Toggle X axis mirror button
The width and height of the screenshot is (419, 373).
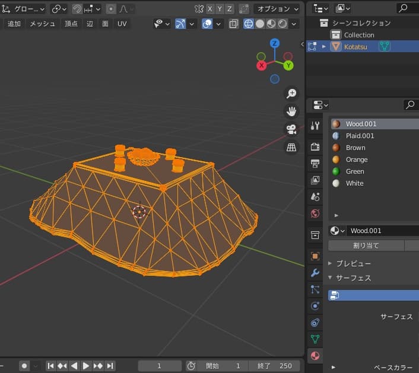[210, 9]
